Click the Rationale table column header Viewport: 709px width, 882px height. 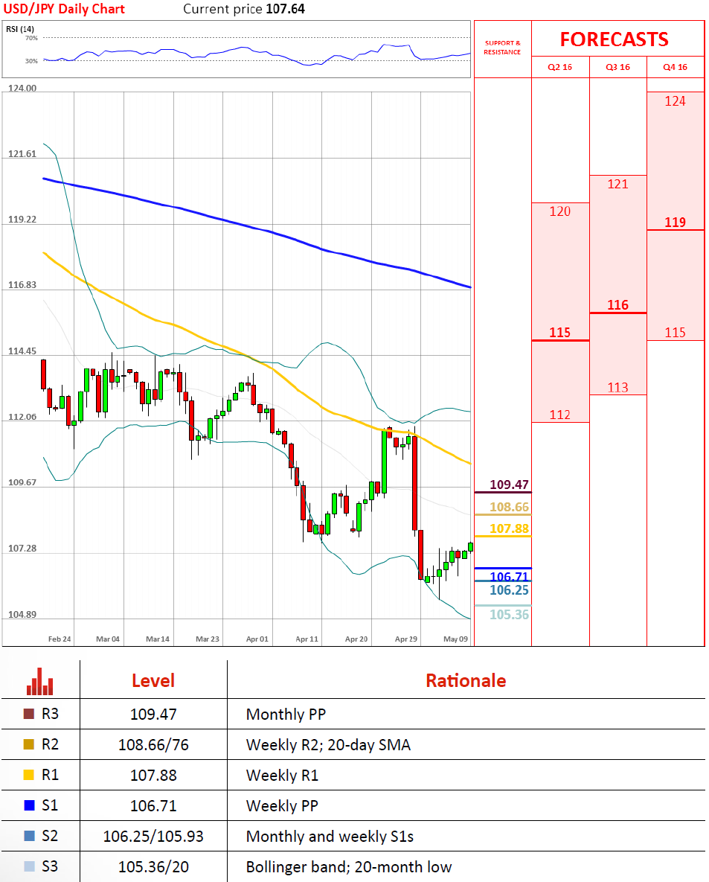click(x=466, y=680)
